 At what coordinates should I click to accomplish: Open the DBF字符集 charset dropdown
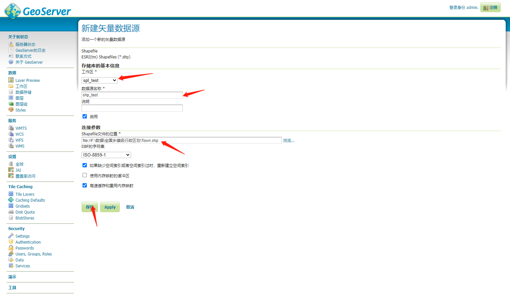coord(106,154)
